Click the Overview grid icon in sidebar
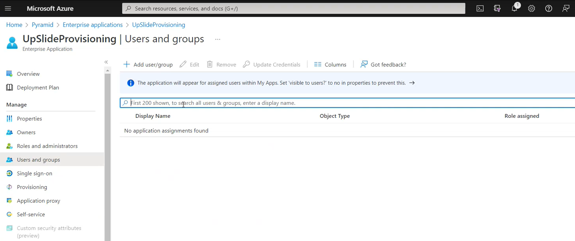Viewport: 575px width, 241px height. click(9, 74)
